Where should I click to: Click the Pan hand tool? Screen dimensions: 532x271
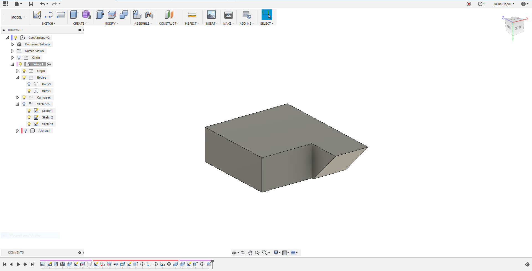(x=250, y=253)
